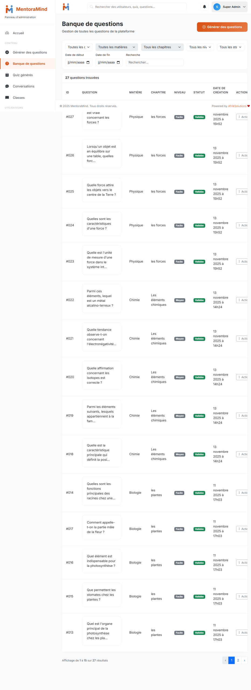Click the AfrikSolutions footer link
Image resolution: width=251 pixels, height=690 pixels.
(x=237, y=106)
